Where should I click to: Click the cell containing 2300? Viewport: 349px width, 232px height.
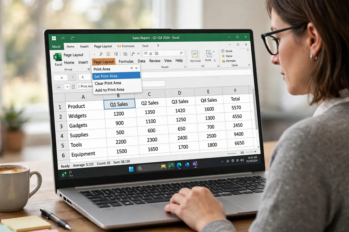(152, 140)
